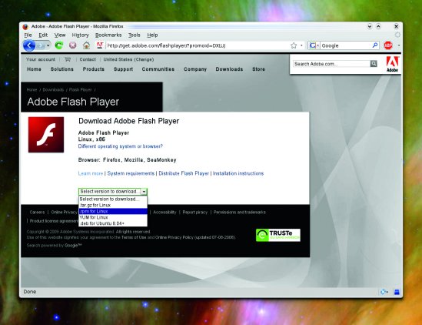The width and height of the screenshot is (422, 325).
Task: Click the red Adobe logo
Action: pos(392,64)
